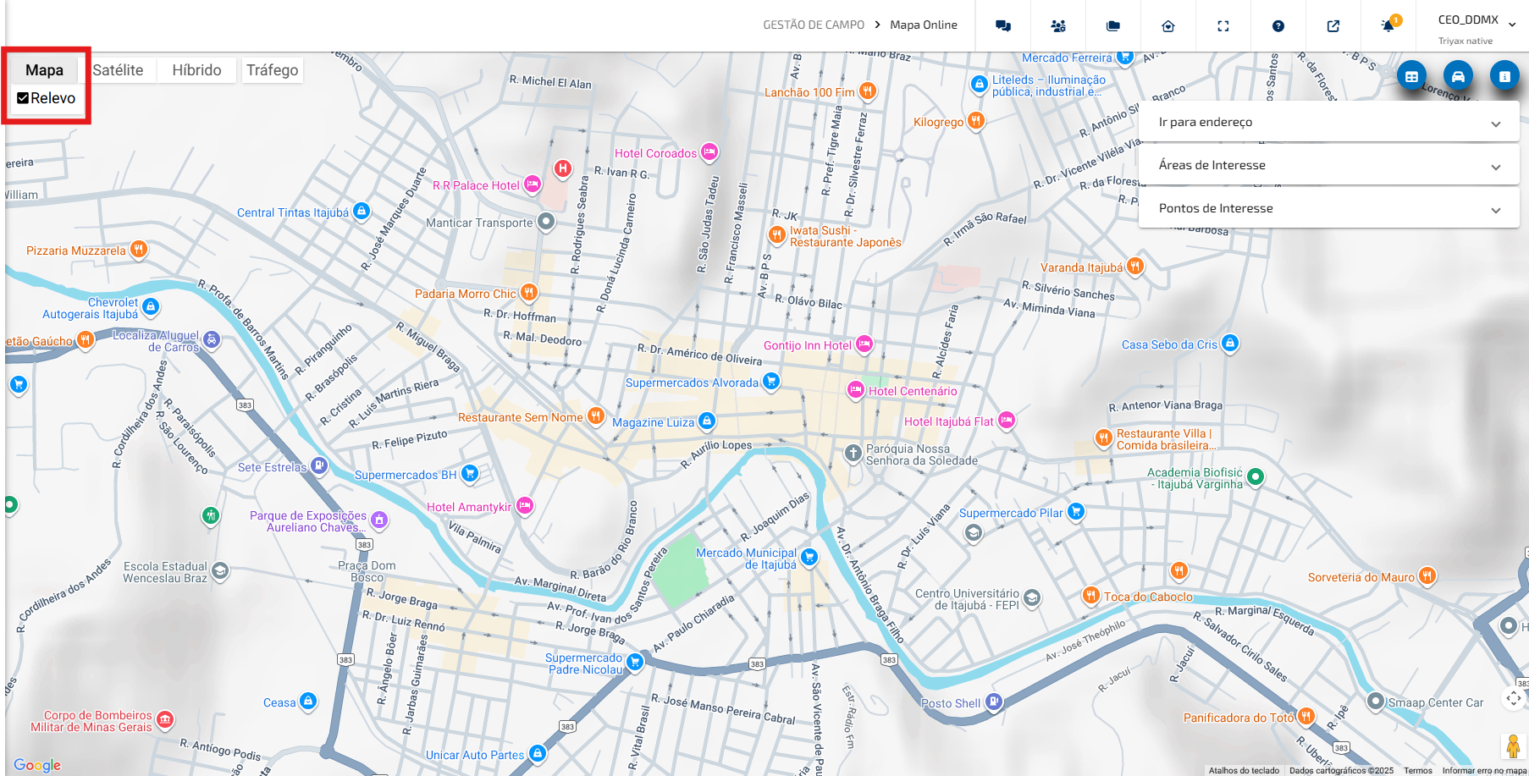Click the Google logo on map
The height and width of the screenshot is (776, 1529).
coord(37,765)
